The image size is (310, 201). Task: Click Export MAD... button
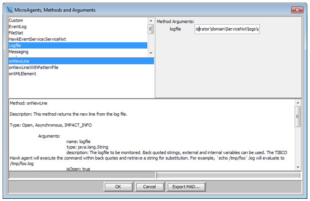click(x=186, y=186)
